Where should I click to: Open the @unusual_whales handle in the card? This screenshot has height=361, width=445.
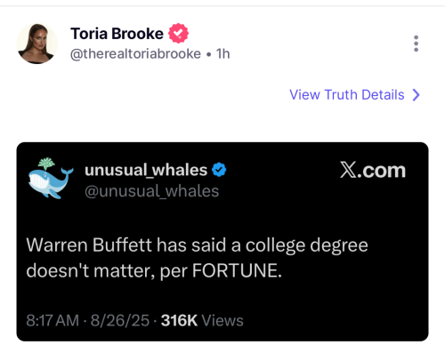click(151, 191)
